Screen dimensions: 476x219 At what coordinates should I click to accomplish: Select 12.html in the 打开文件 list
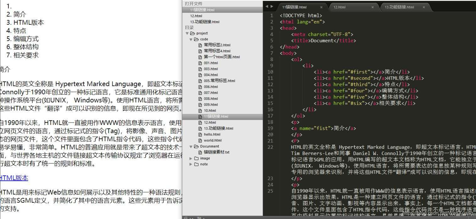pyautogui.click(x=196, y=16)
